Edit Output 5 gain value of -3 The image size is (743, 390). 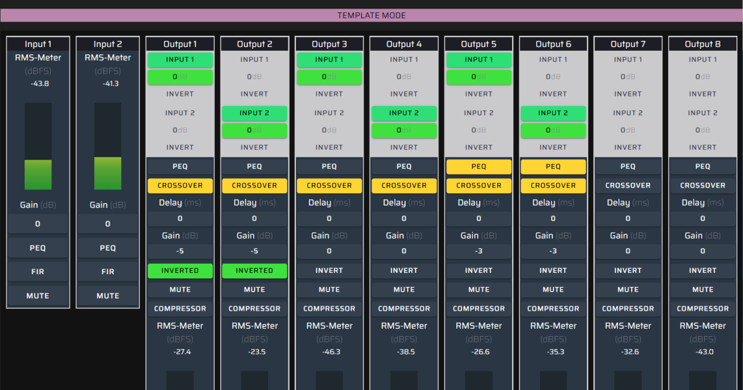pos(479,251)
